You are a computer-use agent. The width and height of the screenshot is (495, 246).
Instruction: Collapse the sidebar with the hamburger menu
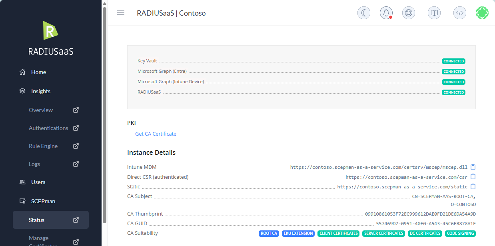[x=120, y=13]
